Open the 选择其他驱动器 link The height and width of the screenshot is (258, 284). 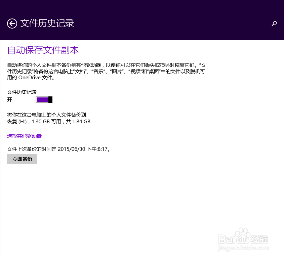pyautogui.click(x=24, y=136)
